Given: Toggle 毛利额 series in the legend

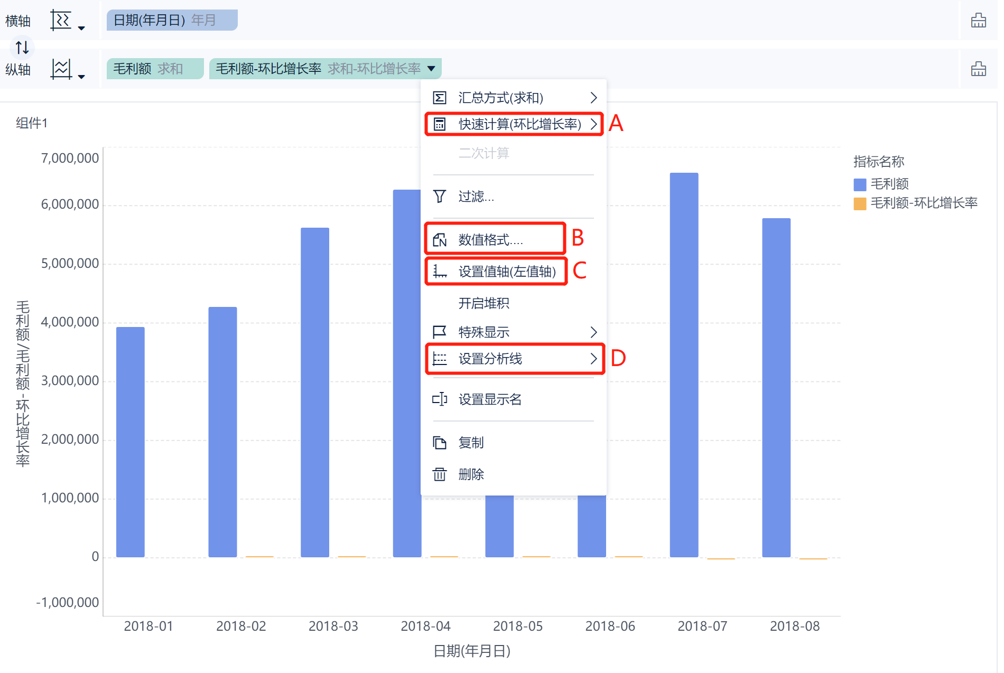Looking at the screenshot, I should tap(889, 184).
